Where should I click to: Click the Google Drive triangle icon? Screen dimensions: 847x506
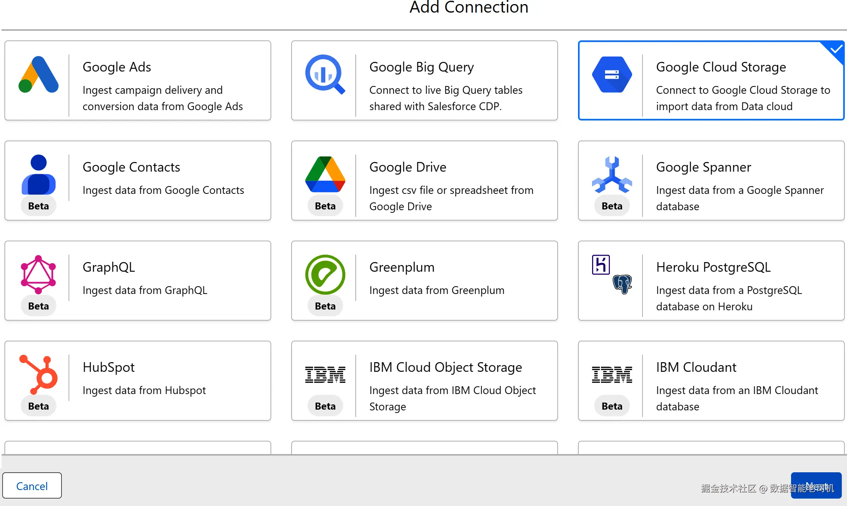click(325, 174)
